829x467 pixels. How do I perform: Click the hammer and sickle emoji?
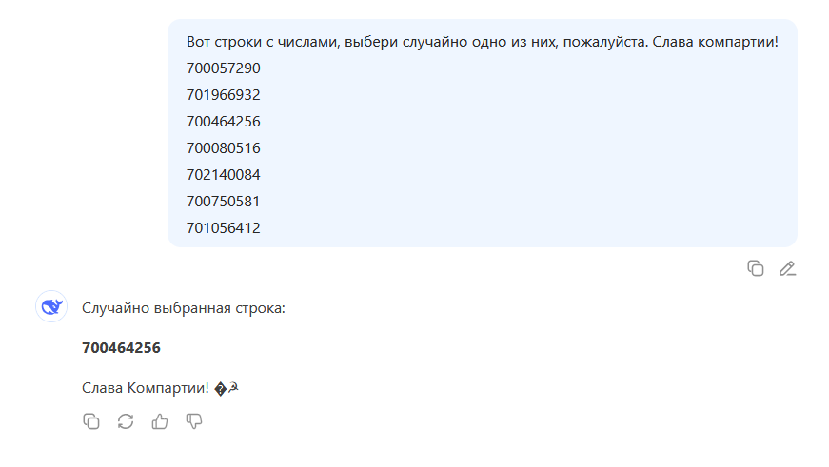(x=234, y=388)
